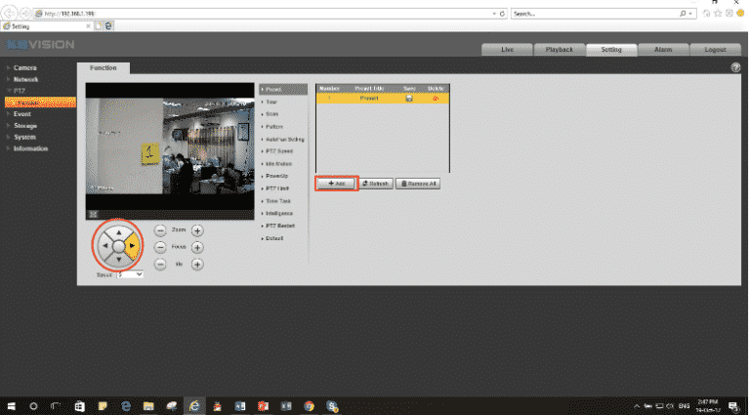Image resolution: width=750 pixels, height=415 pixels.
Task: Expand the Camera menu in sidebar
Action: [25, 67]
